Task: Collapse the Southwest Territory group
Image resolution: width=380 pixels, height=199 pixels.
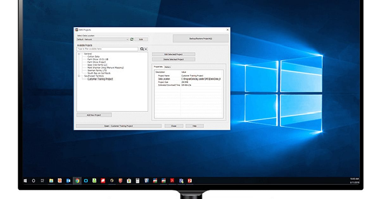Action: point(79,76)
